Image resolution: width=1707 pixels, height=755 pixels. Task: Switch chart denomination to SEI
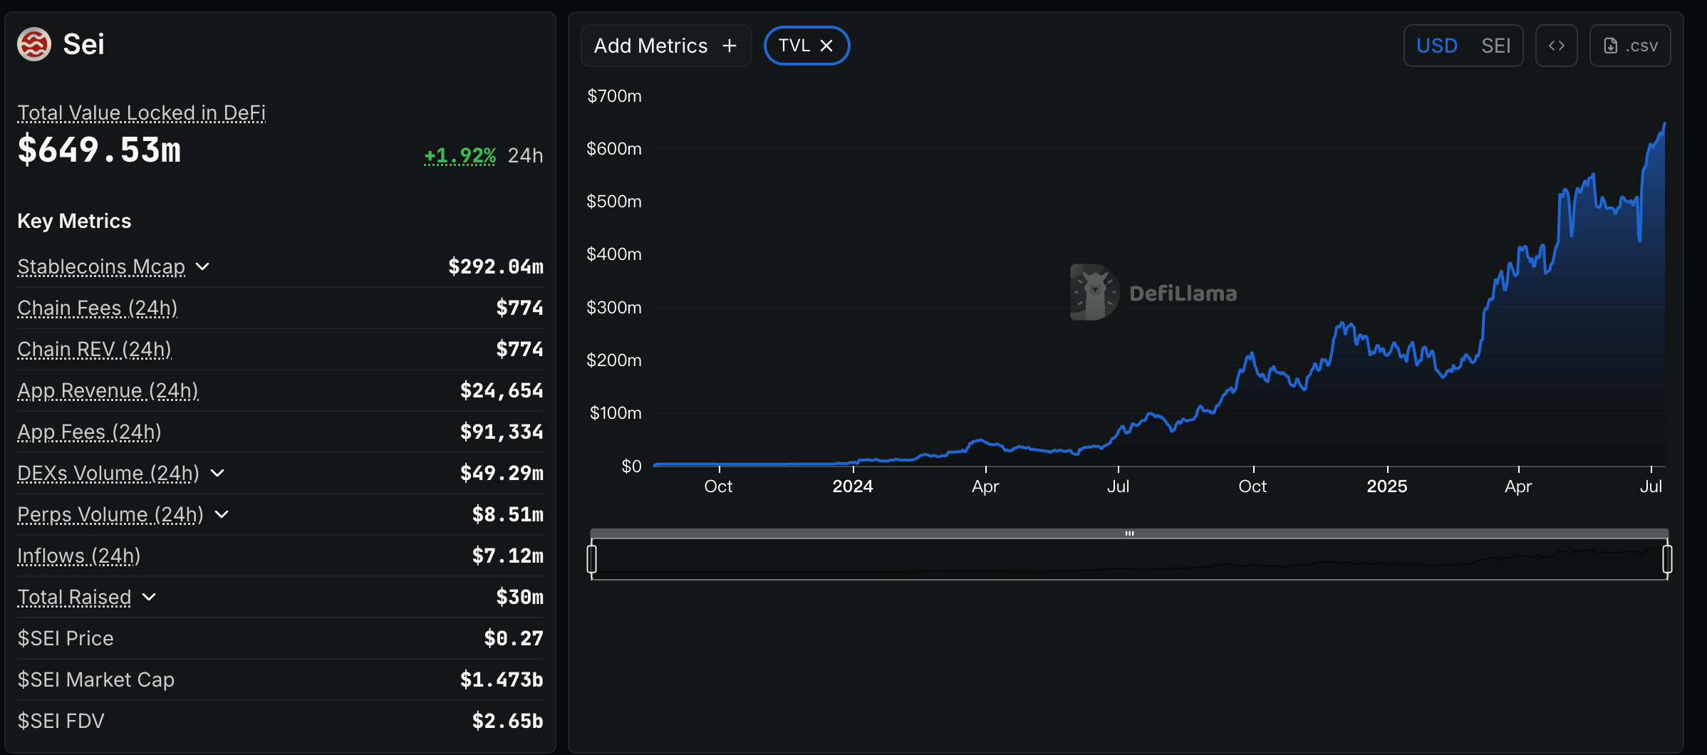coord(1495,46)
